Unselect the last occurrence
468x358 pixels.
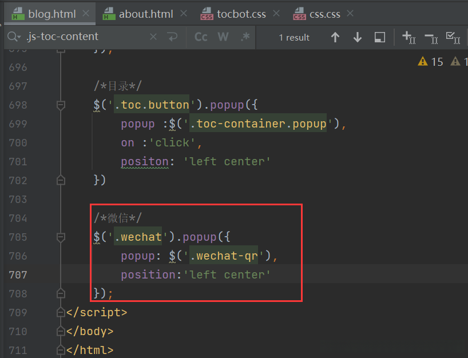(431, 37)
